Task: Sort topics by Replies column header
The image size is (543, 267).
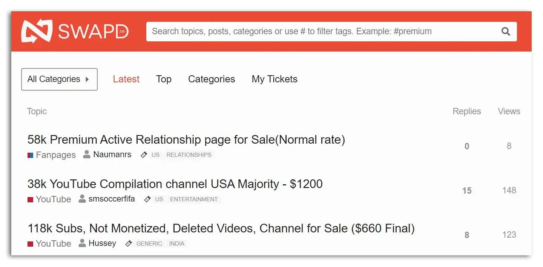Action: [x=466, y=111]
